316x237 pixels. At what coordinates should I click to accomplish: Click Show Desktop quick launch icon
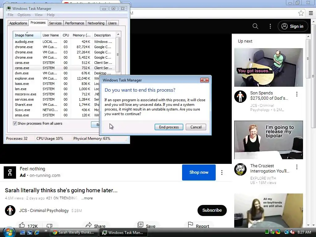22,232
